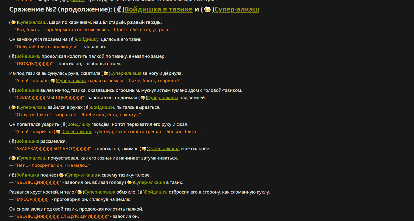This screenshot has height=221, width=414.
Task: Click 'Войдишка' link before 'отбросил его в сторону'
Action: click(156, 192)
